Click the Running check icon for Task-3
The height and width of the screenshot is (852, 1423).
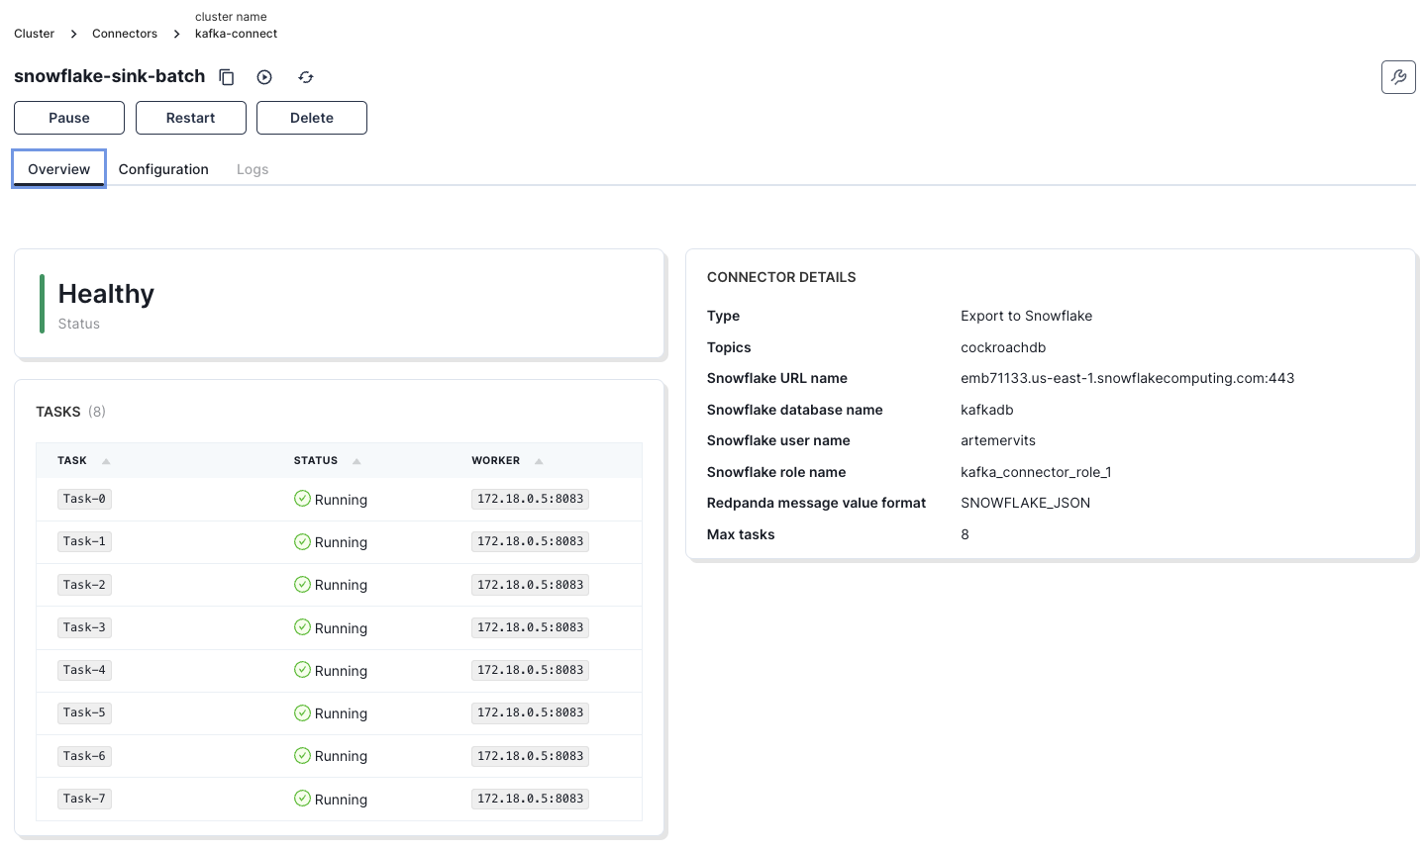pos(302,627)
